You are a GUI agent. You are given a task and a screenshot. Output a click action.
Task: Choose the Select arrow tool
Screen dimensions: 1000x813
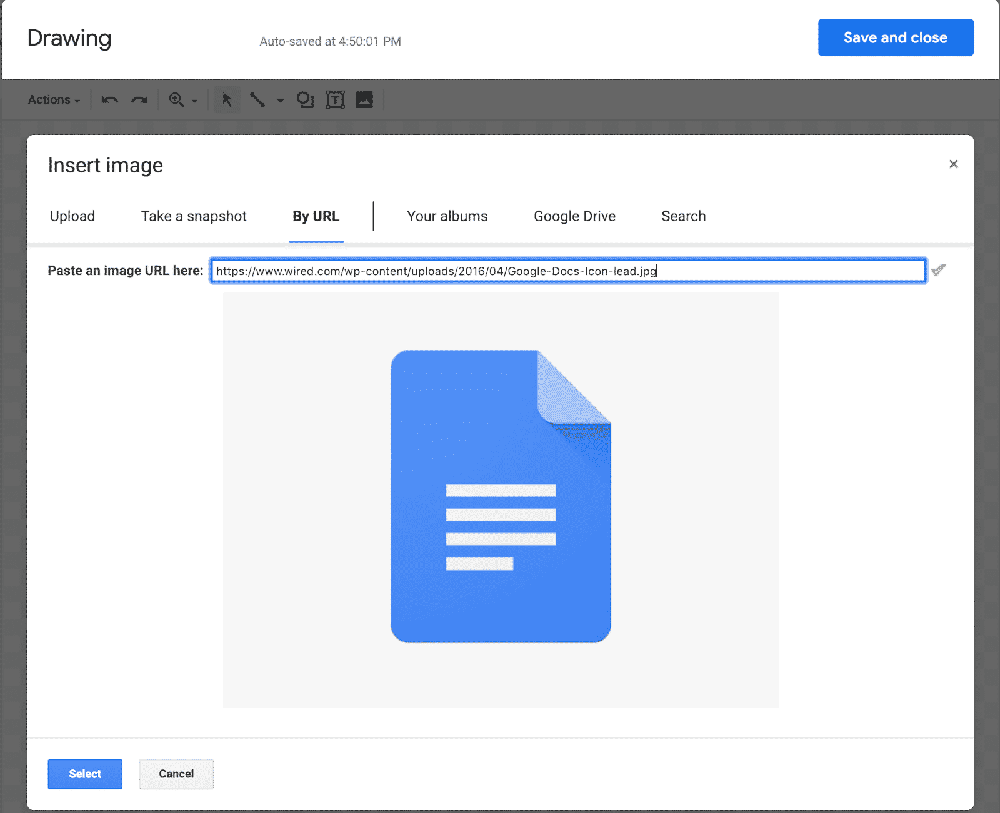(226, 99)
